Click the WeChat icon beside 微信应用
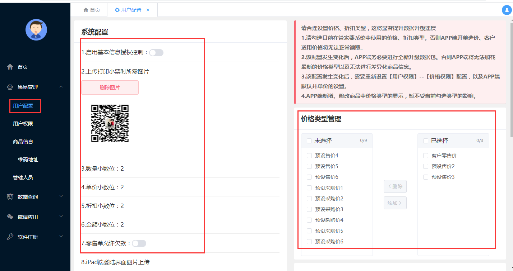This screenshot has width=513, height=271. tap(10, 217)
